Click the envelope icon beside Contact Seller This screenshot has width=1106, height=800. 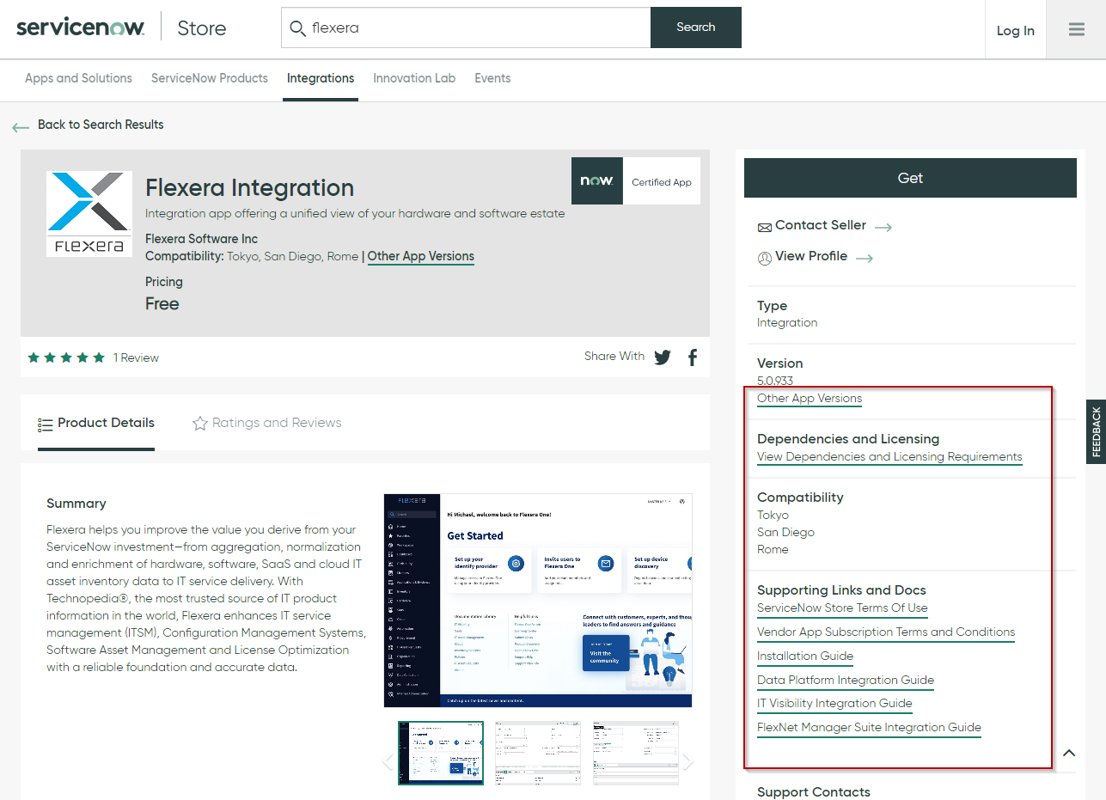(765, 228)
